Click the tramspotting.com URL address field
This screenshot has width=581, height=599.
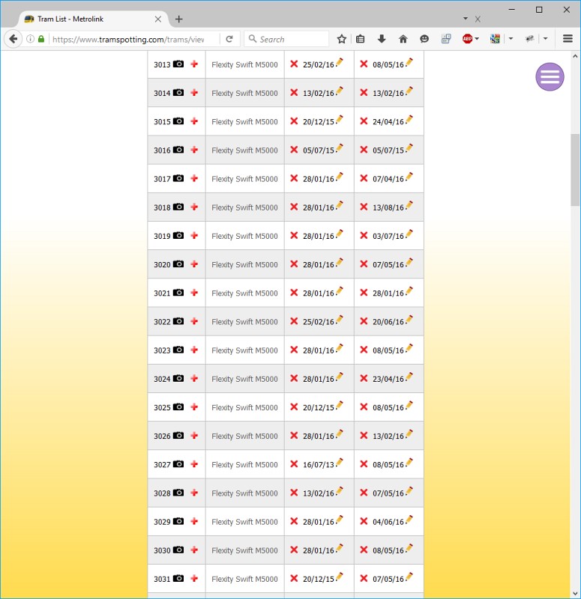click(128, 40)
